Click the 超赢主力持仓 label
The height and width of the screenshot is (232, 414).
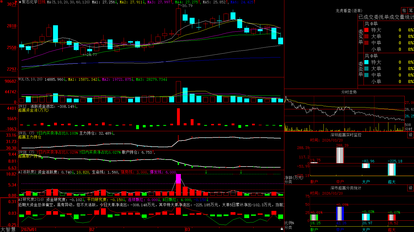[30, 137]
